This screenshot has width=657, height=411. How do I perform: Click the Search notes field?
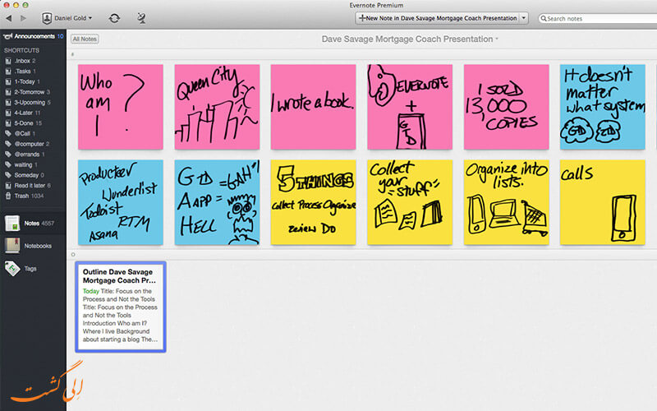(600, 18)
